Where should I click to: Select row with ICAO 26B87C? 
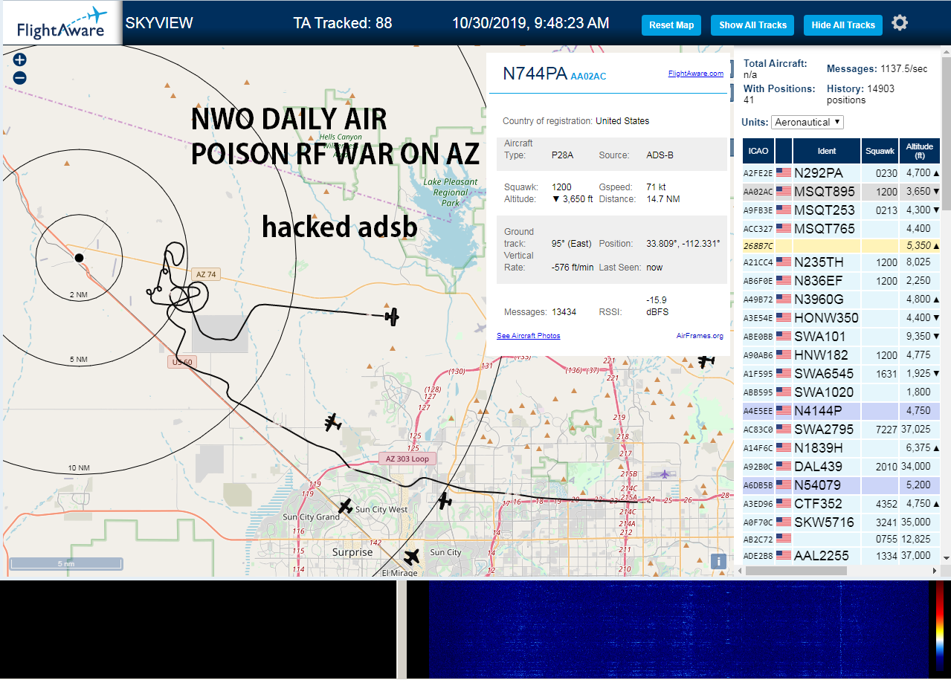point(842,245)
